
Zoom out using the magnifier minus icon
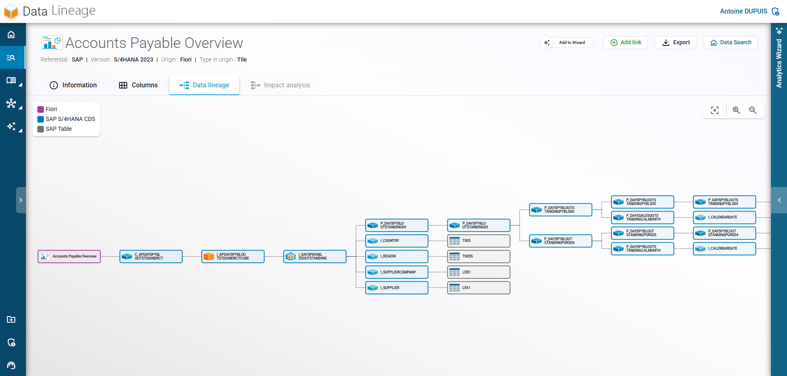[x=753, y=110]
